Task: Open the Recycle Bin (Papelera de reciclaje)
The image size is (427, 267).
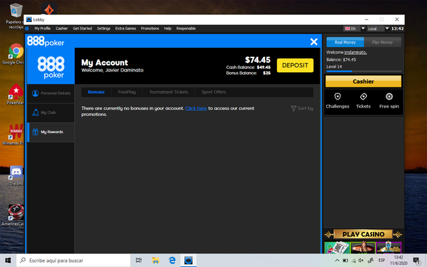Action: click(x=16, y=16)
